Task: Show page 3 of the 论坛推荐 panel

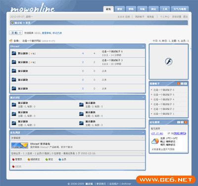Action: point(186,122)
